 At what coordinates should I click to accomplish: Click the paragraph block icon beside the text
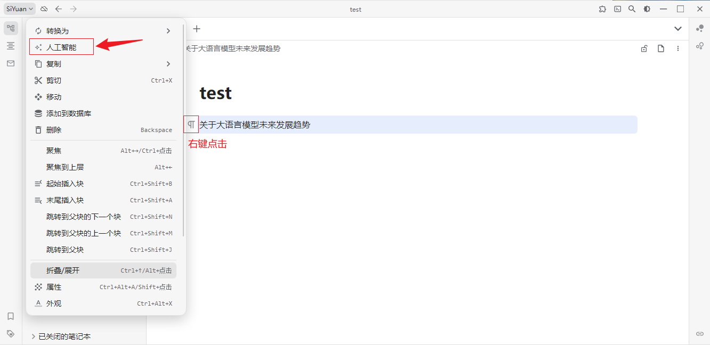pos(191,125)
